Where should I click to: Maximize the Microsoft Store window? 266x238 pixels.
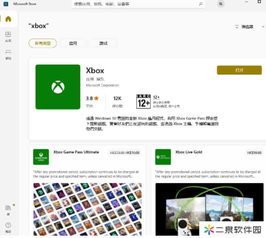259,2
